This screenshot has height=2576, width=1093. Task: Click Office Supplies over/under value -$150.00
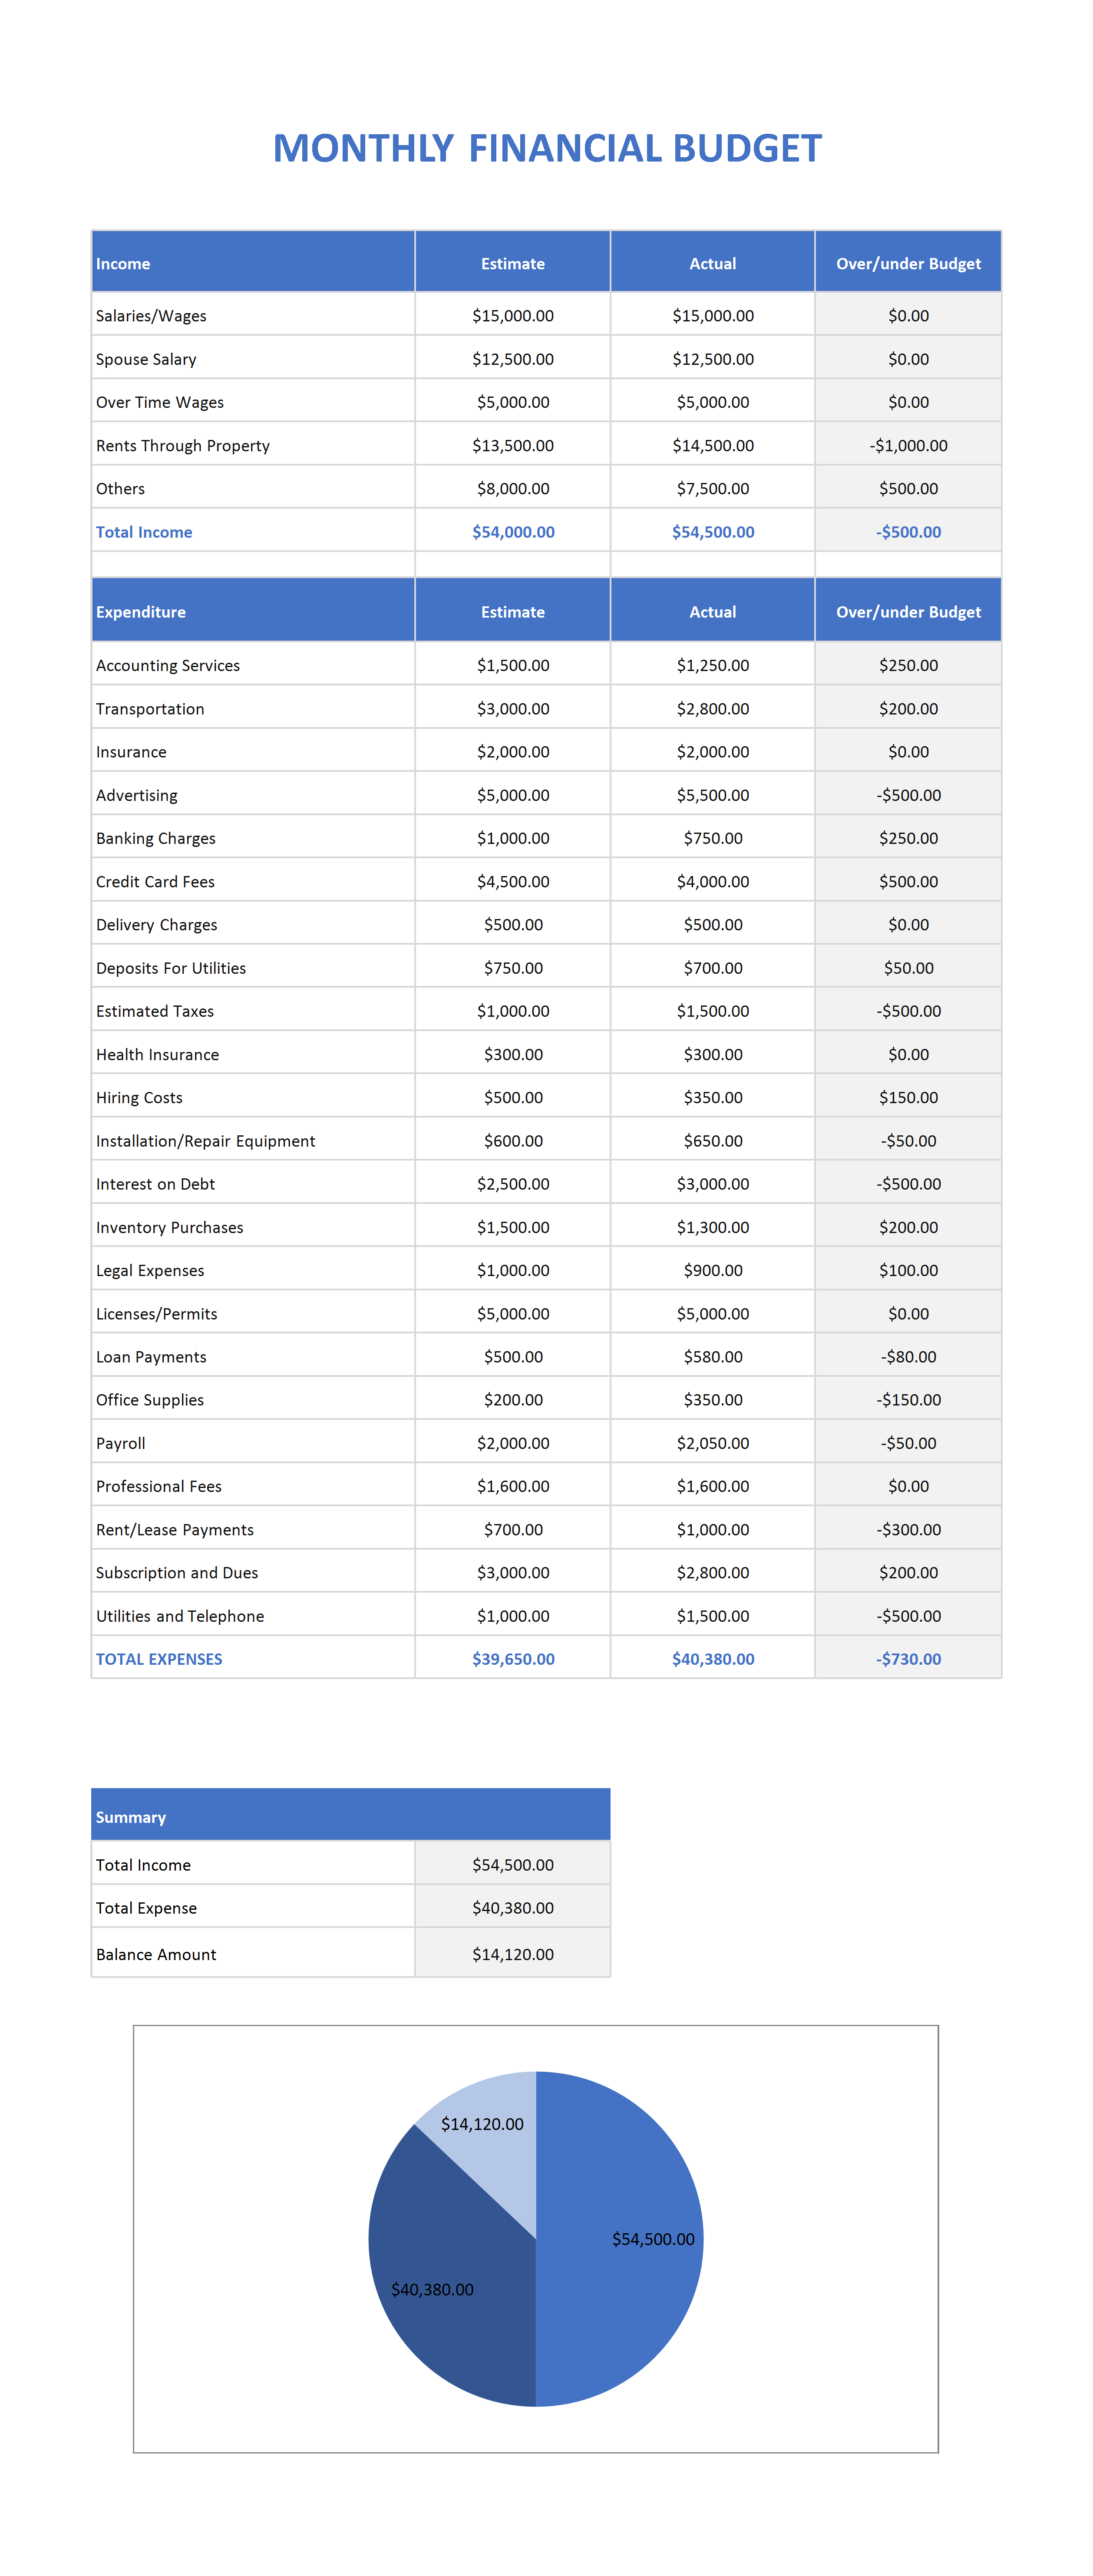pyautogui.click(x=908, y=1400)
